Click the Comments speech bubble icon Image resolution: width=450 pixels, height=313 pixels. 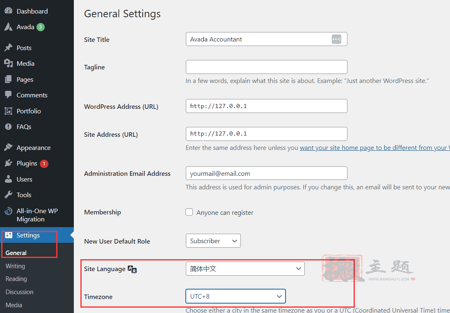9,94
